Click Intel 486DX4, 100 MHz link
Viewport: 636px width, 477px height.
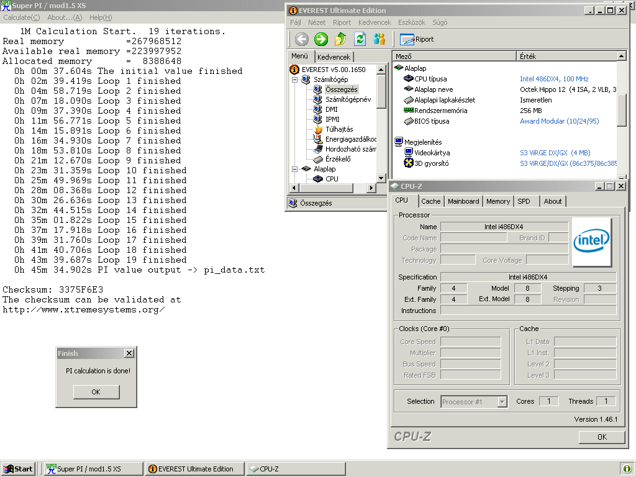point(554,79)
